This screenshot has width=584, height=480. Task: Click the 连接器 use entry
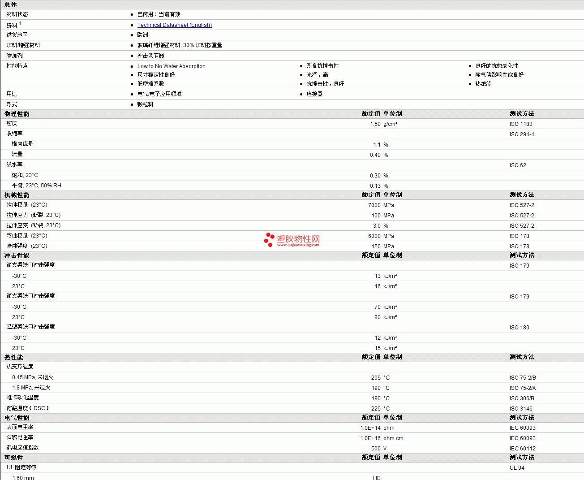314,94
